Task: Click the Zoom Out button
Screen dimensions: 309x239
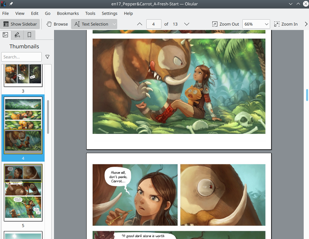Action: 225,24
